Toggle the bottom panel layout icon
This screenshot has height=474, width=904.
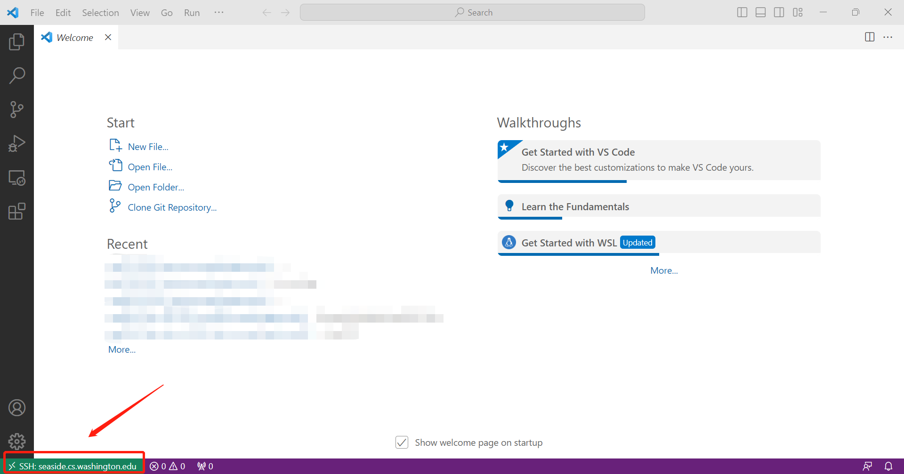tap(760, 12)
